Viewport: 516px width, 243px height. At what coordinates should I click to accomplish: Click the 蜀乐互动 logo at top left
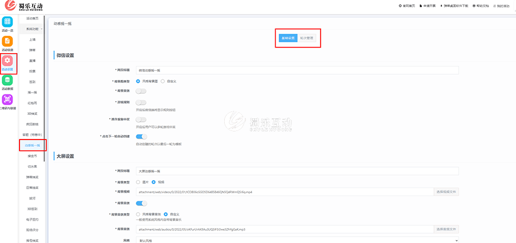tap(24, 6)
